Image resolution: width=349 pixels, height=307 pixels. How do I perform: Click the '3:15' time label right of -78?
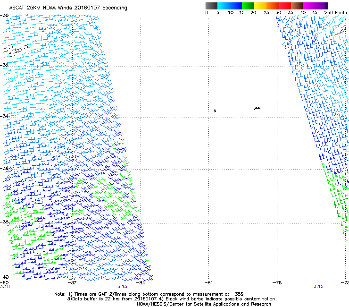(318, 287)
